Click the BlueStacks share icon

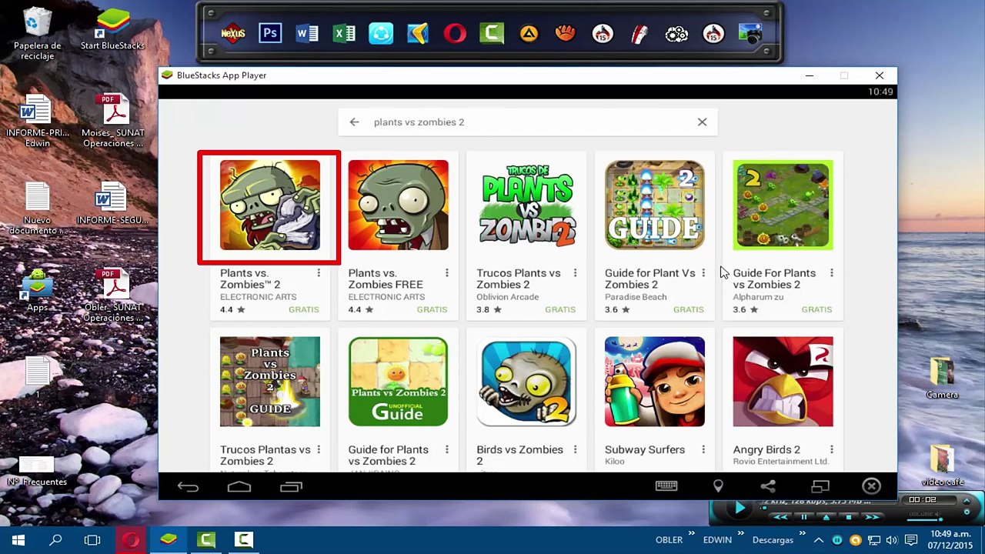(768, 486)
